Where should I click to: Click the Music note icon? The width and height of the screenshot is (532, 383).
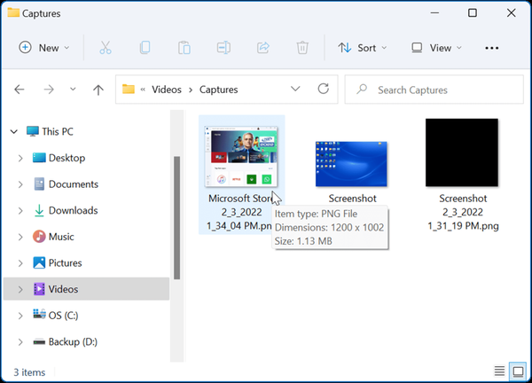(x=39, y=237)
